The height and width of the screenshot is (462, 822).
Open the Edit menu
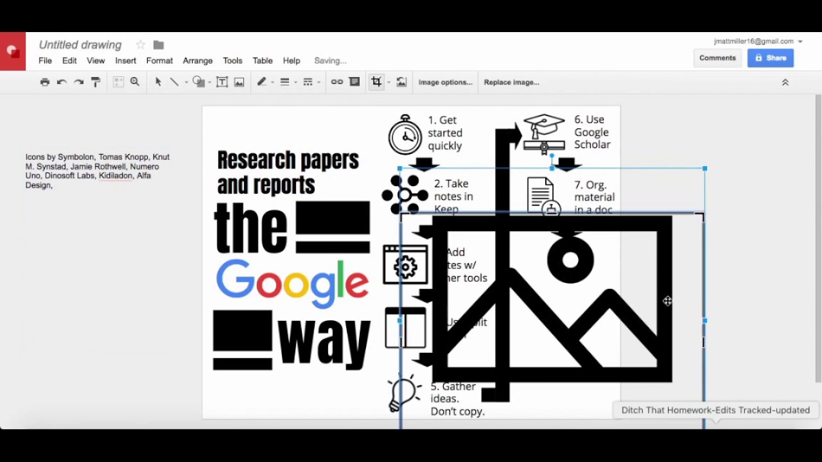(x=69, y=60)
